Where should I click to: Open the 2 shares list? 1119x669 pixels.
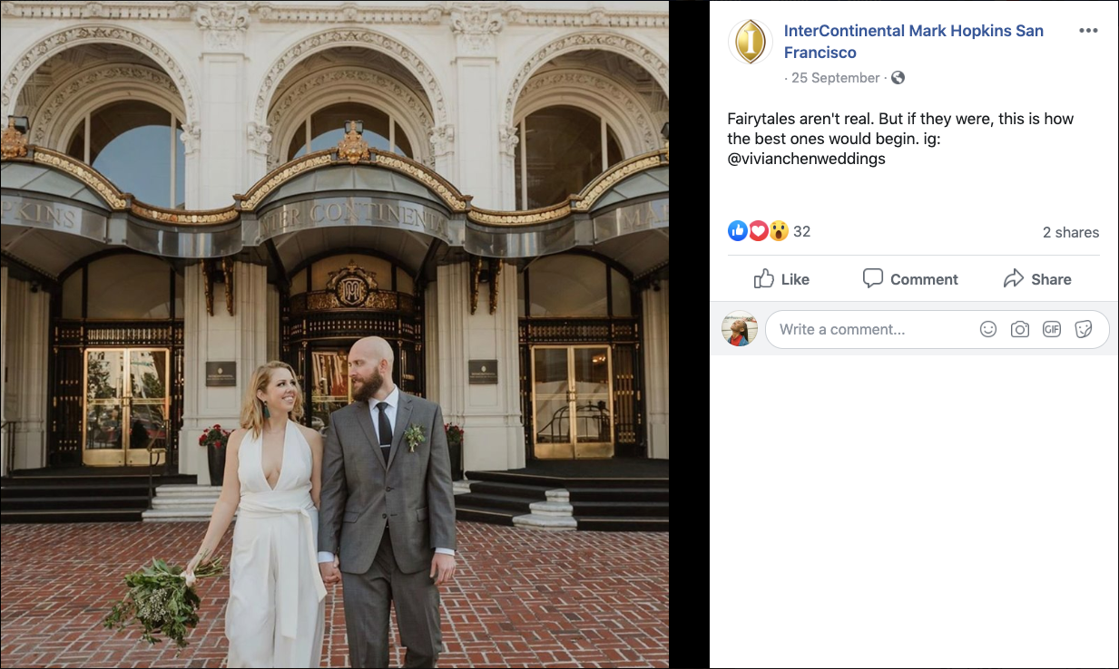(1070, 233)
